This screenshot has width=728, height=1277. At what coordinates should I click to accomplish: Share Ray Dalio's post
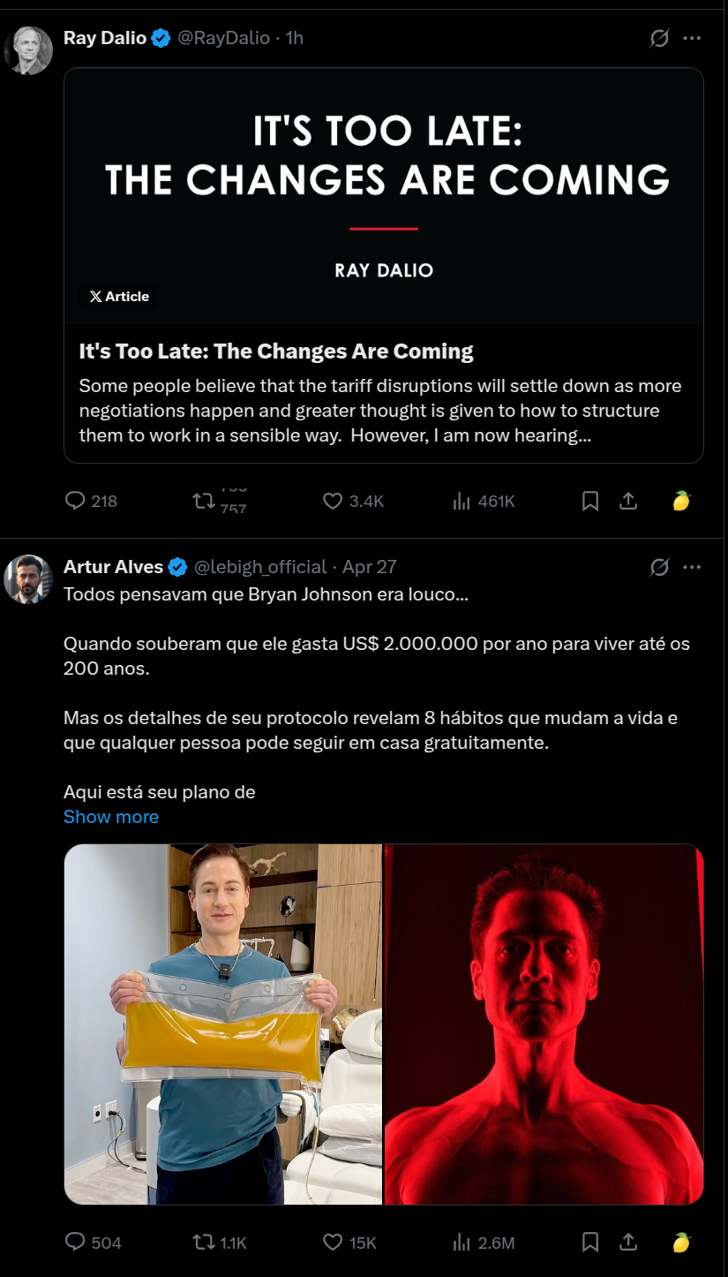pyautogui.click(x=628, y=501)
